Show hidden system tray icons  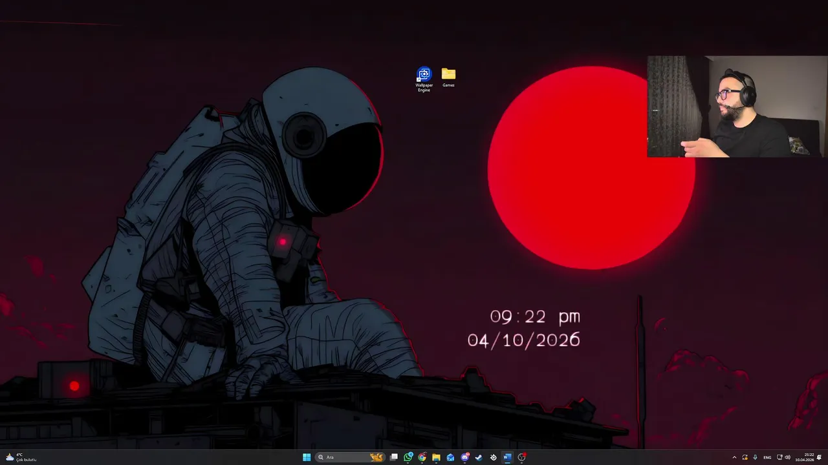(734, 457)
